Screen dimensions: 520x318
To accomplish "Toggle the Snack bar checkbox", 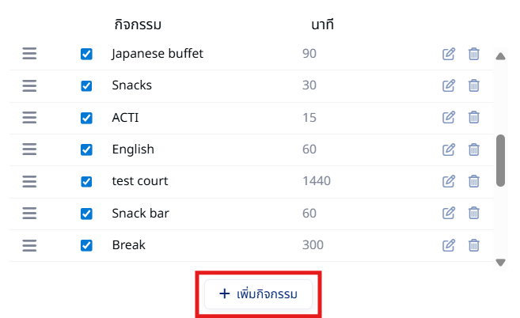I will (x=86, y=214).
